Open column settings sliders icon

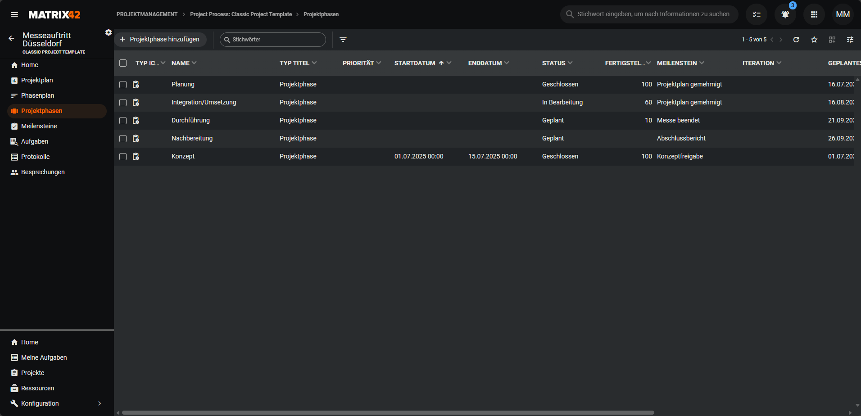point(850,40)
